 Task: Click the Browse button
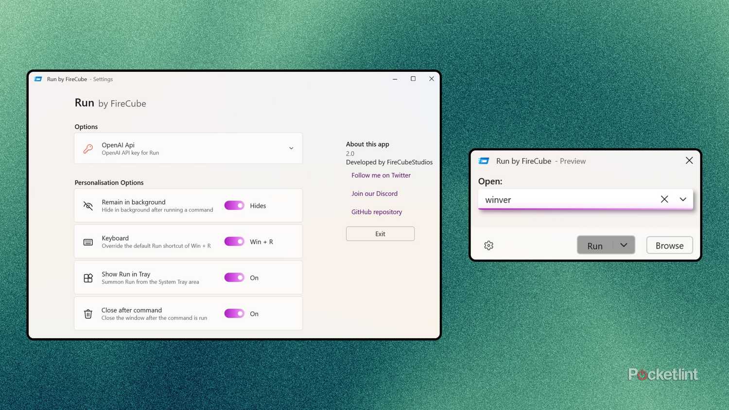(669, 245)
